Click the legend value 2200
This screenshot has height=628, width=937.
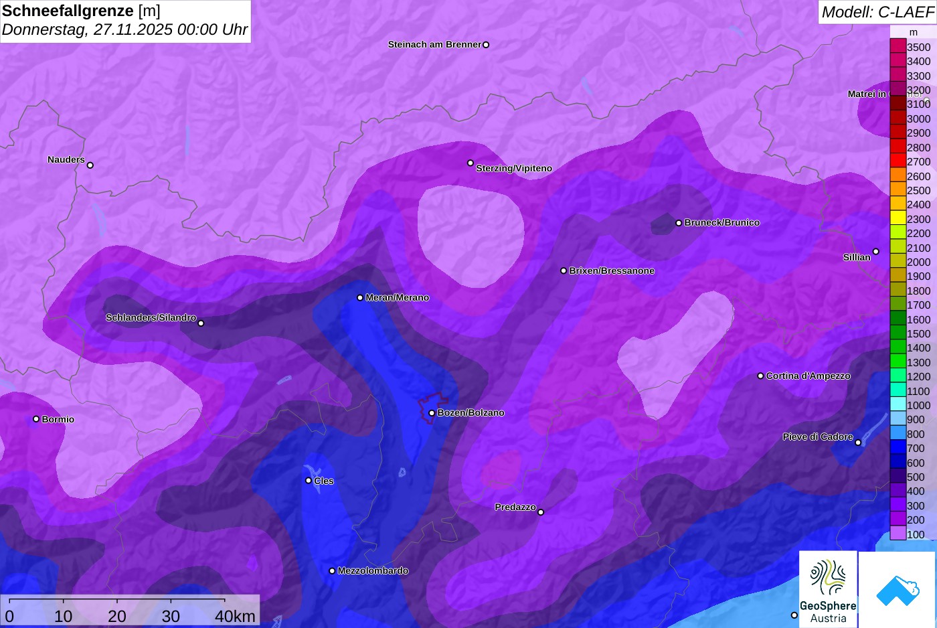pyautogui.click(x=919, y=234)
